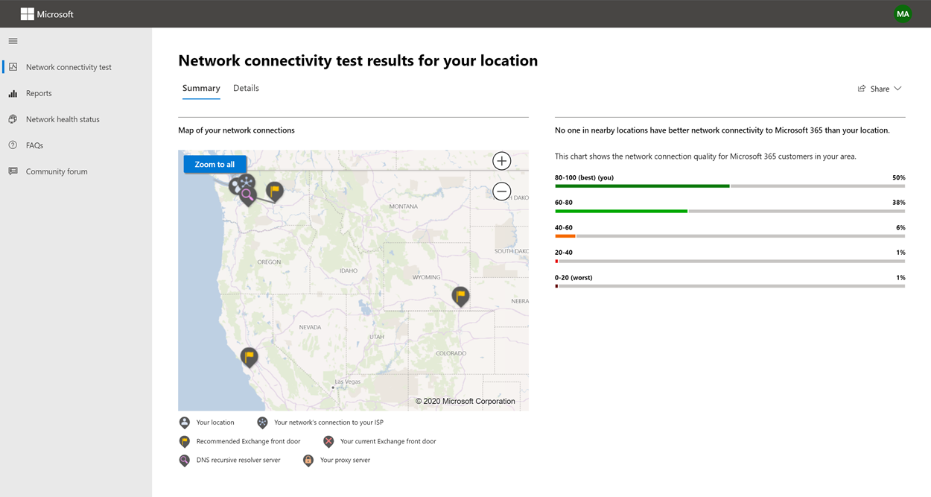Click the DNS recursive resolver server legend icon
The height and width of the screenshot is (497, 931).
pos(184,460)
